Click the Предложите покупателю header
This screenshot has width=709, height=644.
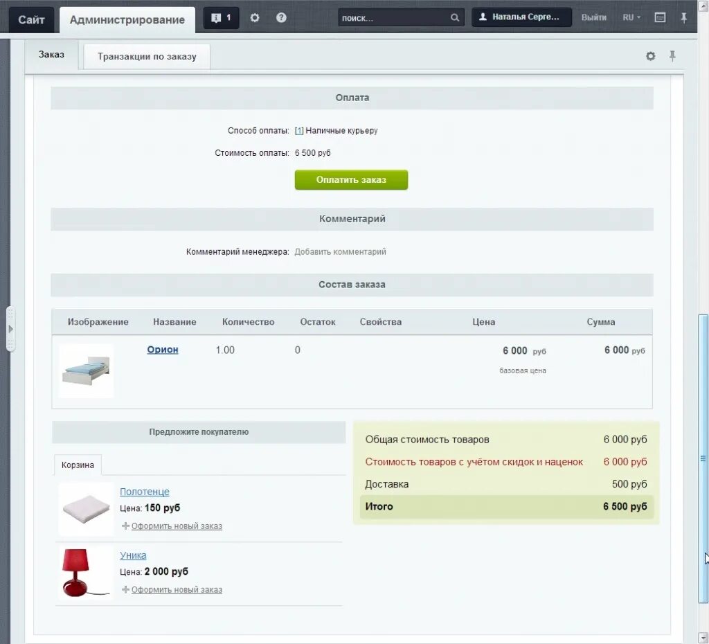point(199,432)
